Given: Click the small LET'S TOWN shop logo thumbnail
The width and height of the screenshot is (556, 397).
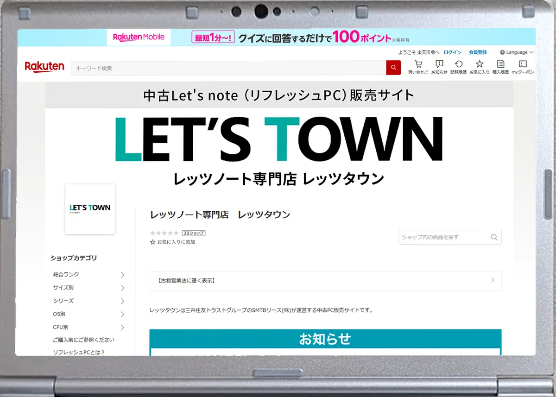Looking at the screenshot, I should click(90, 209).
